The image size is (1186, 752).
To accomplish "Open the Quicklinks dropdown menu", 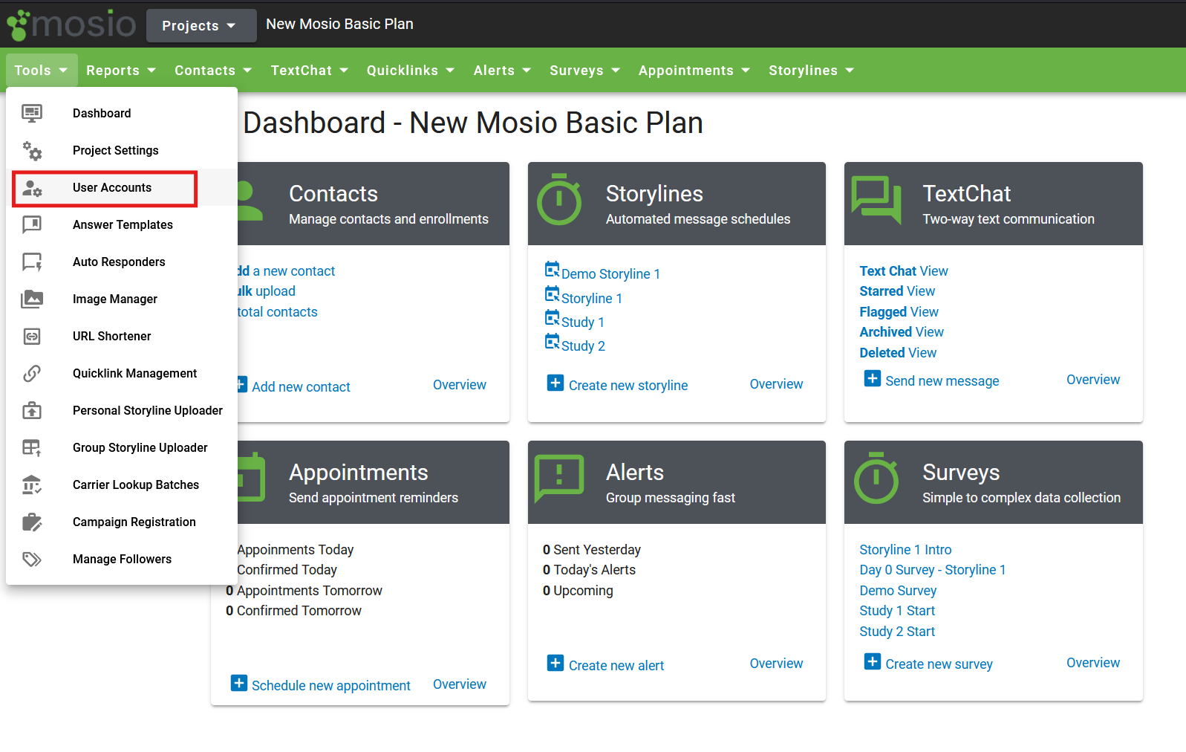I will click(411, 71).
